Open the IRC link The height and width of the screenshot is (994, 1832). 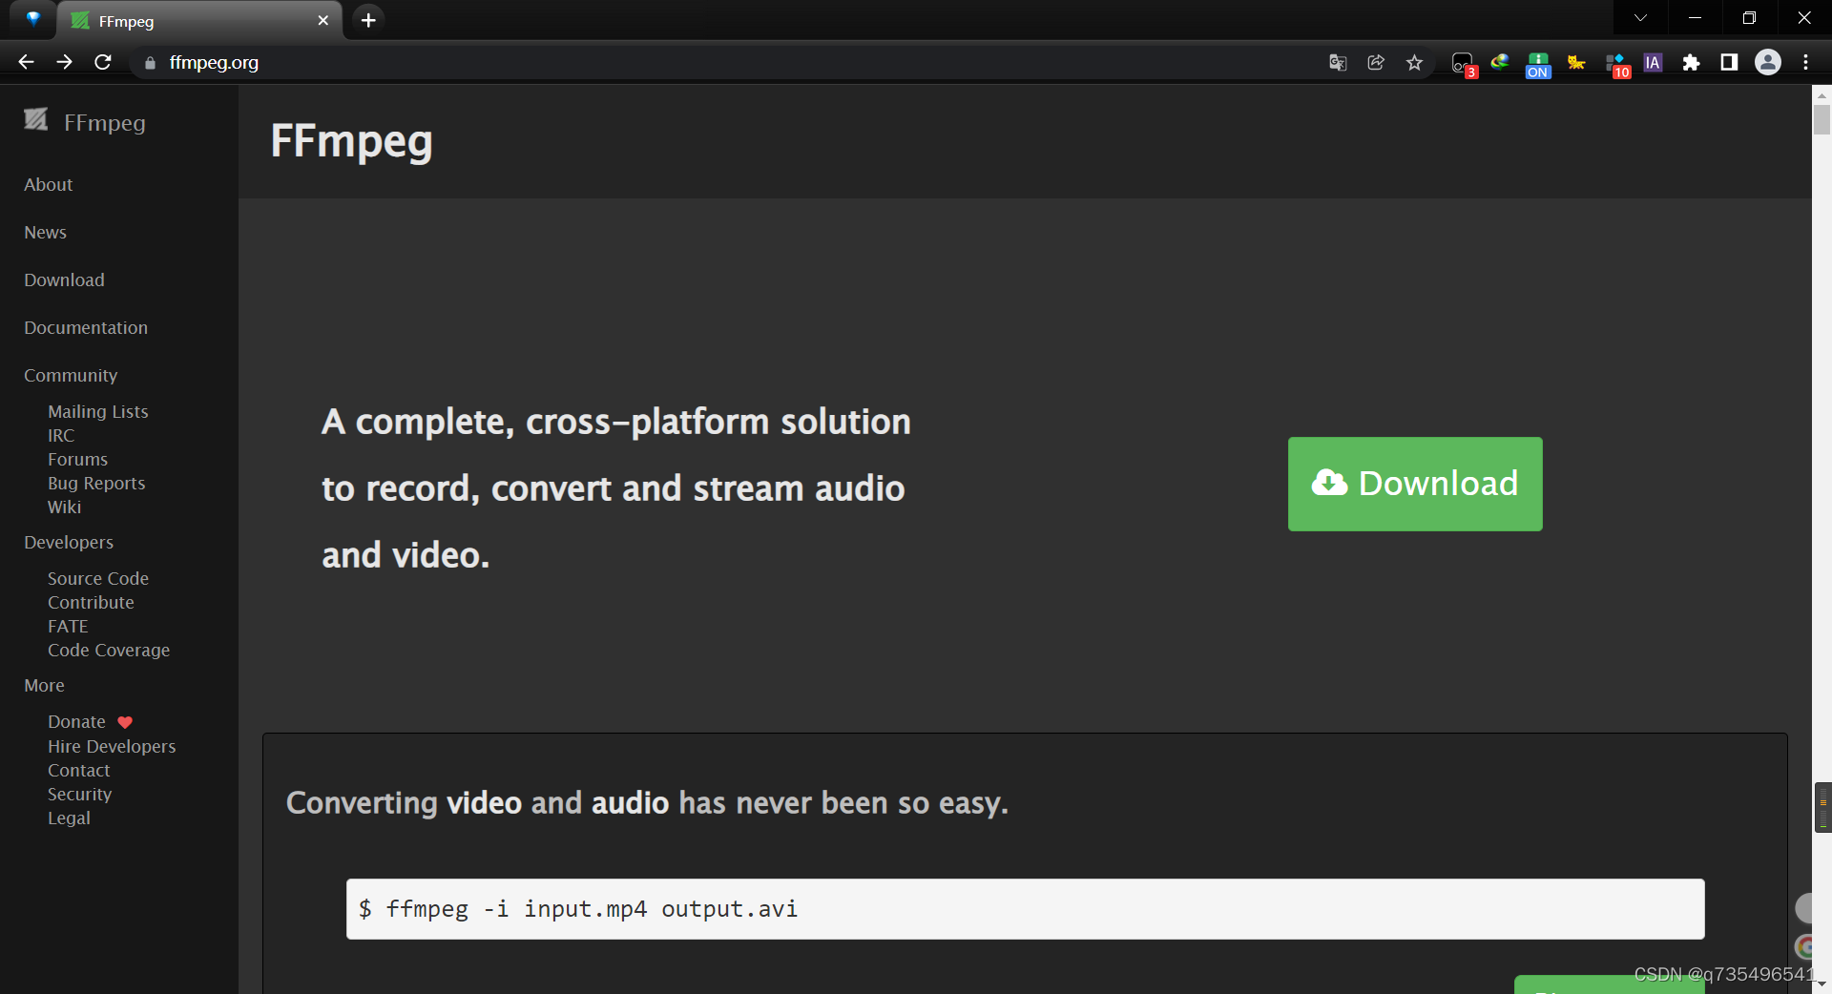point(61,436)
